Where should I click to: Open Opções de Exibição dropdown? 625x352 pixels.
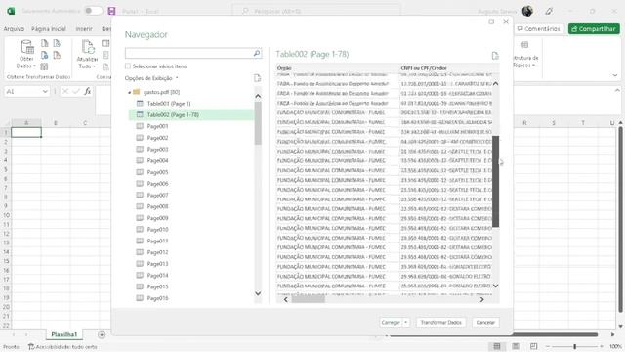point(151,78)
